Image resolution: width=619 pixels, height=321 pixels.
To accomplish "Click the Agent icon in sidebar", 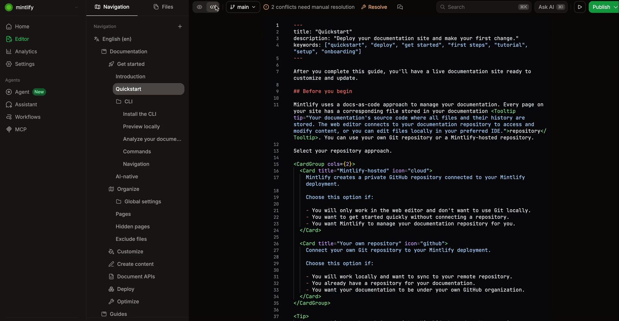I will [9, 92].
